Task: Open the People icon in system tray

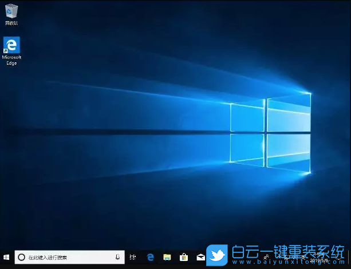Action: (x=266, y=256)
